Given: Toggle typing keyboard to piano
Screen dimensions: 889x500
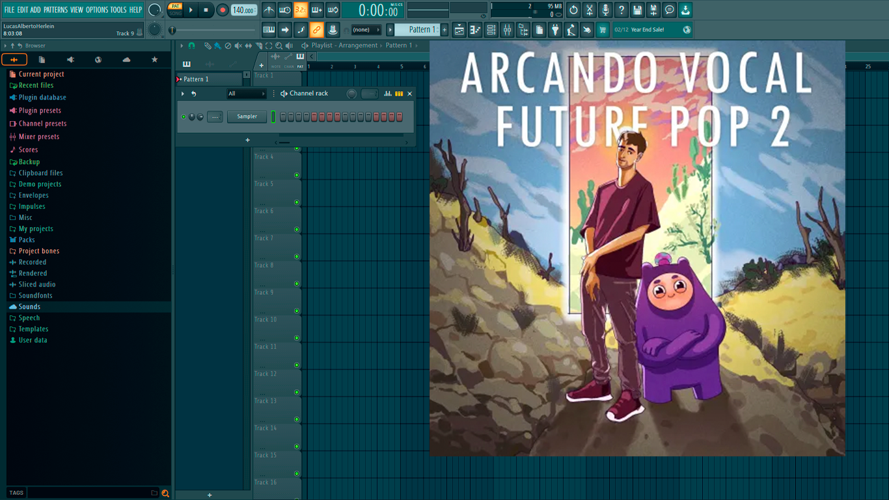Looking at the screenshot, I should point(269,30).
